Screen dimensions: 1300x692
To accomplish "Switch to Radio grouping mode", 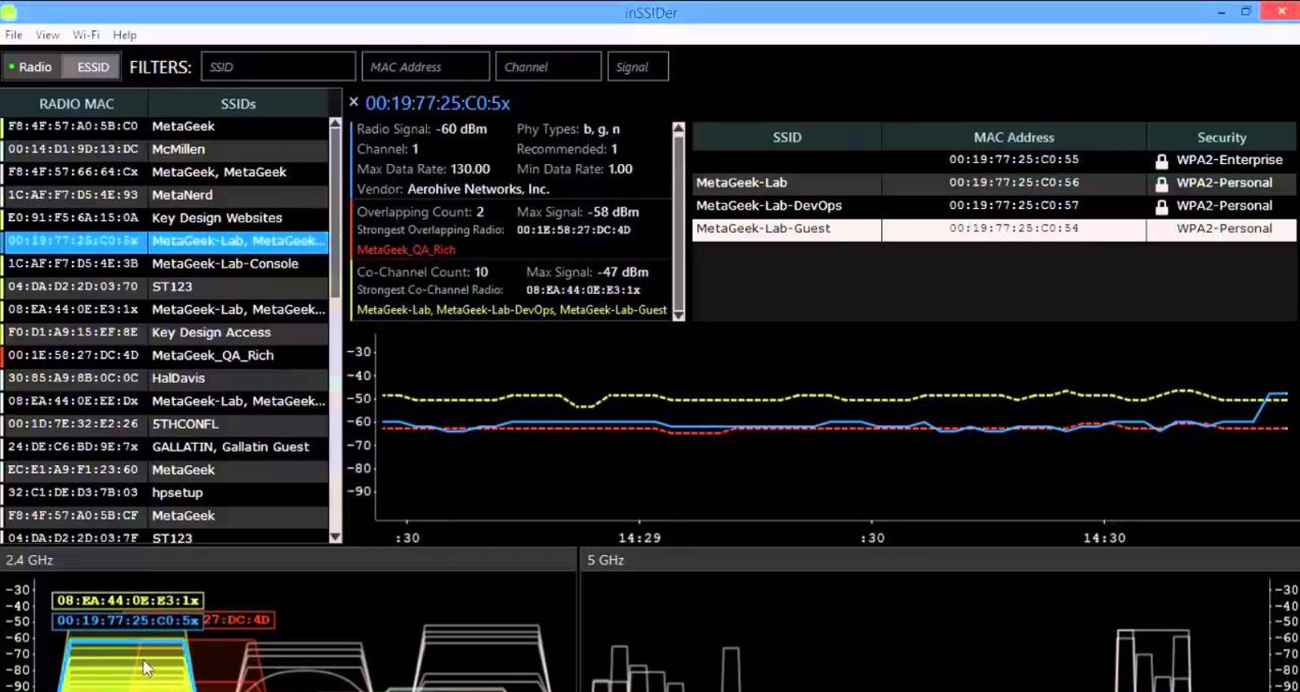I will [x=31, y=67].
